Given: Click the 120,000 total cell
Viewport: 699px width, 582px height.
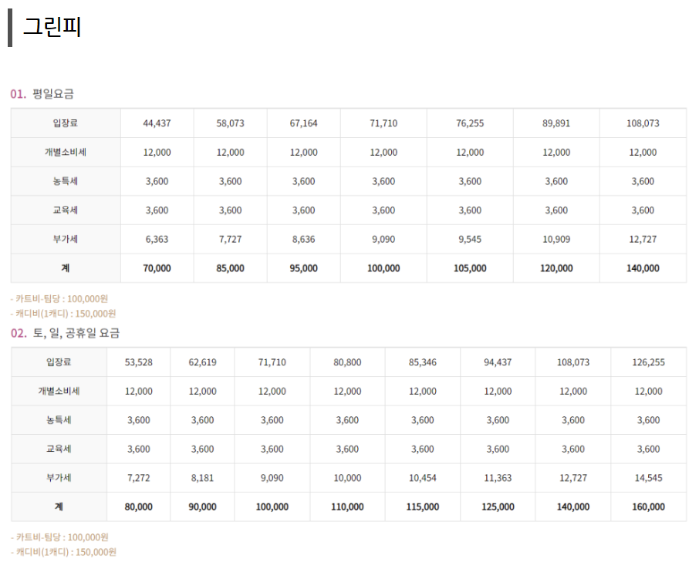Looking at the screenshot, I should (556, 268).
